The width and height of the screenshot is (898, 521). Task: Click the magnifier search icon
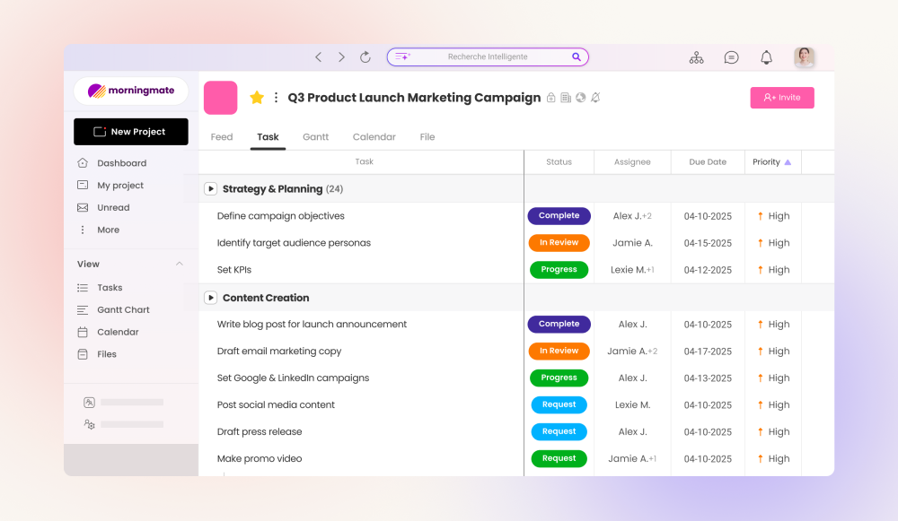point(577,56)
